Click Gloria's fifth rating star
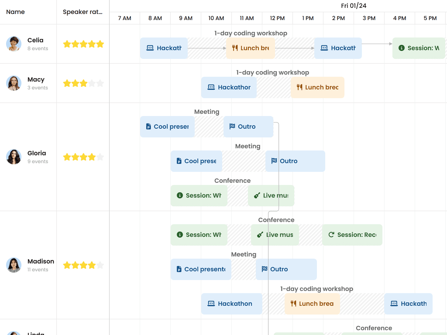The width and height of the screenshot is (447, 335). [100, 157]
